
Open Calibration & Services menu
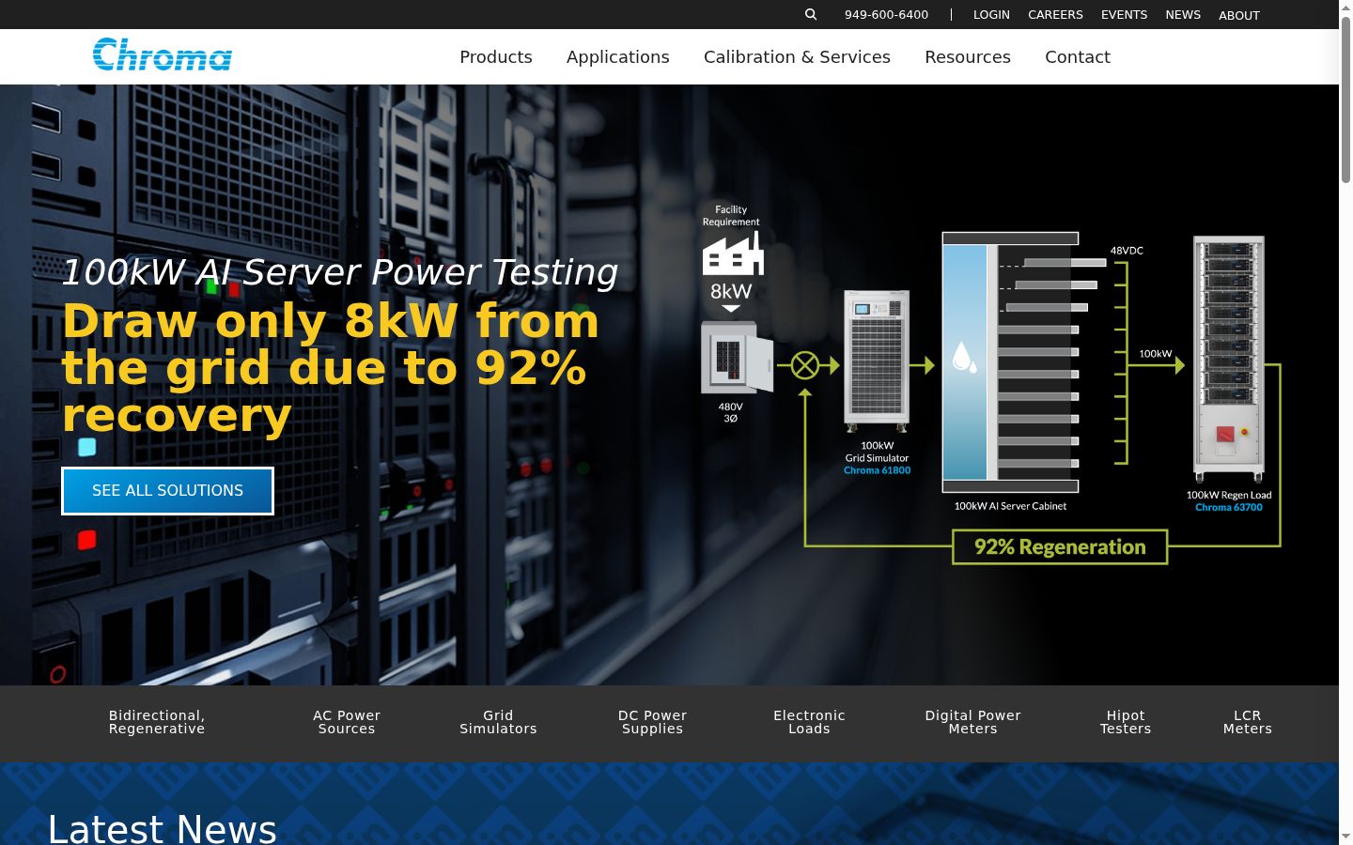[797, 56]
